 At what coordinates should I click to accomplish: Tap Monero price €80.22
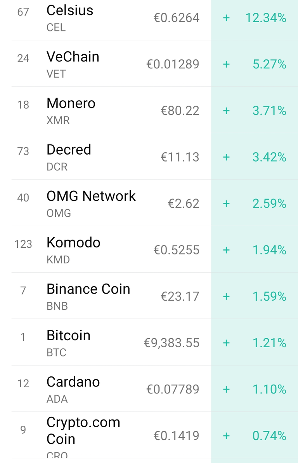(x=180, y=111)
